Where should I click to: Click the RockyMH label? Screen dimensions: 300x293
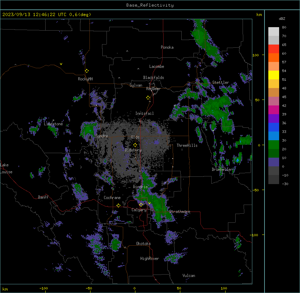coord(85,79)
